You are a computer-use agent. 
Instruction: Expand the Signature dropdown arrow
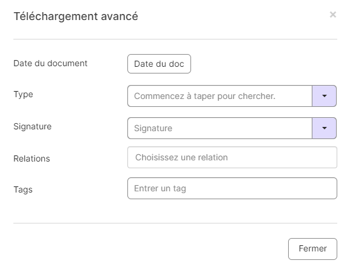[324, 128]
